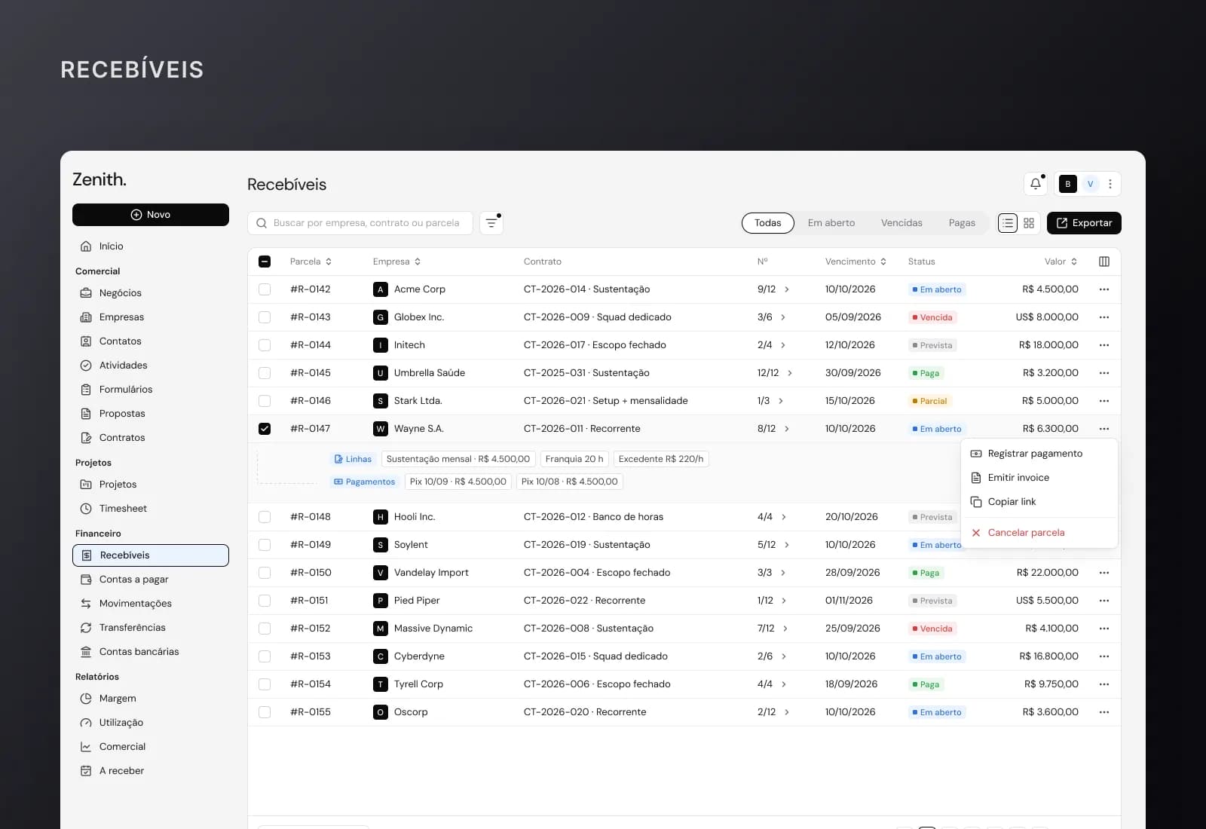Switch to grid view layout
The image size is (1206, 829).
[1029, 223]
